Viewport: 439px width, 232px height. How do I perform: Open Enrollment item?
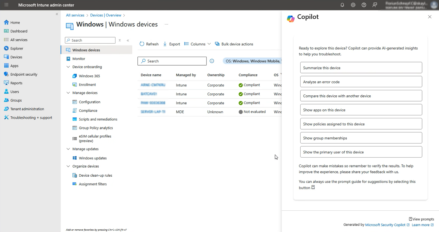(87, 85)
